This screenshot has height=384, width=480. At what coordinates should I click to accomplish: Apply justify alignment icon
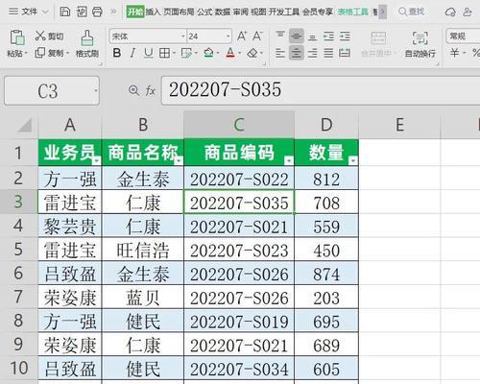pos(328,53)
